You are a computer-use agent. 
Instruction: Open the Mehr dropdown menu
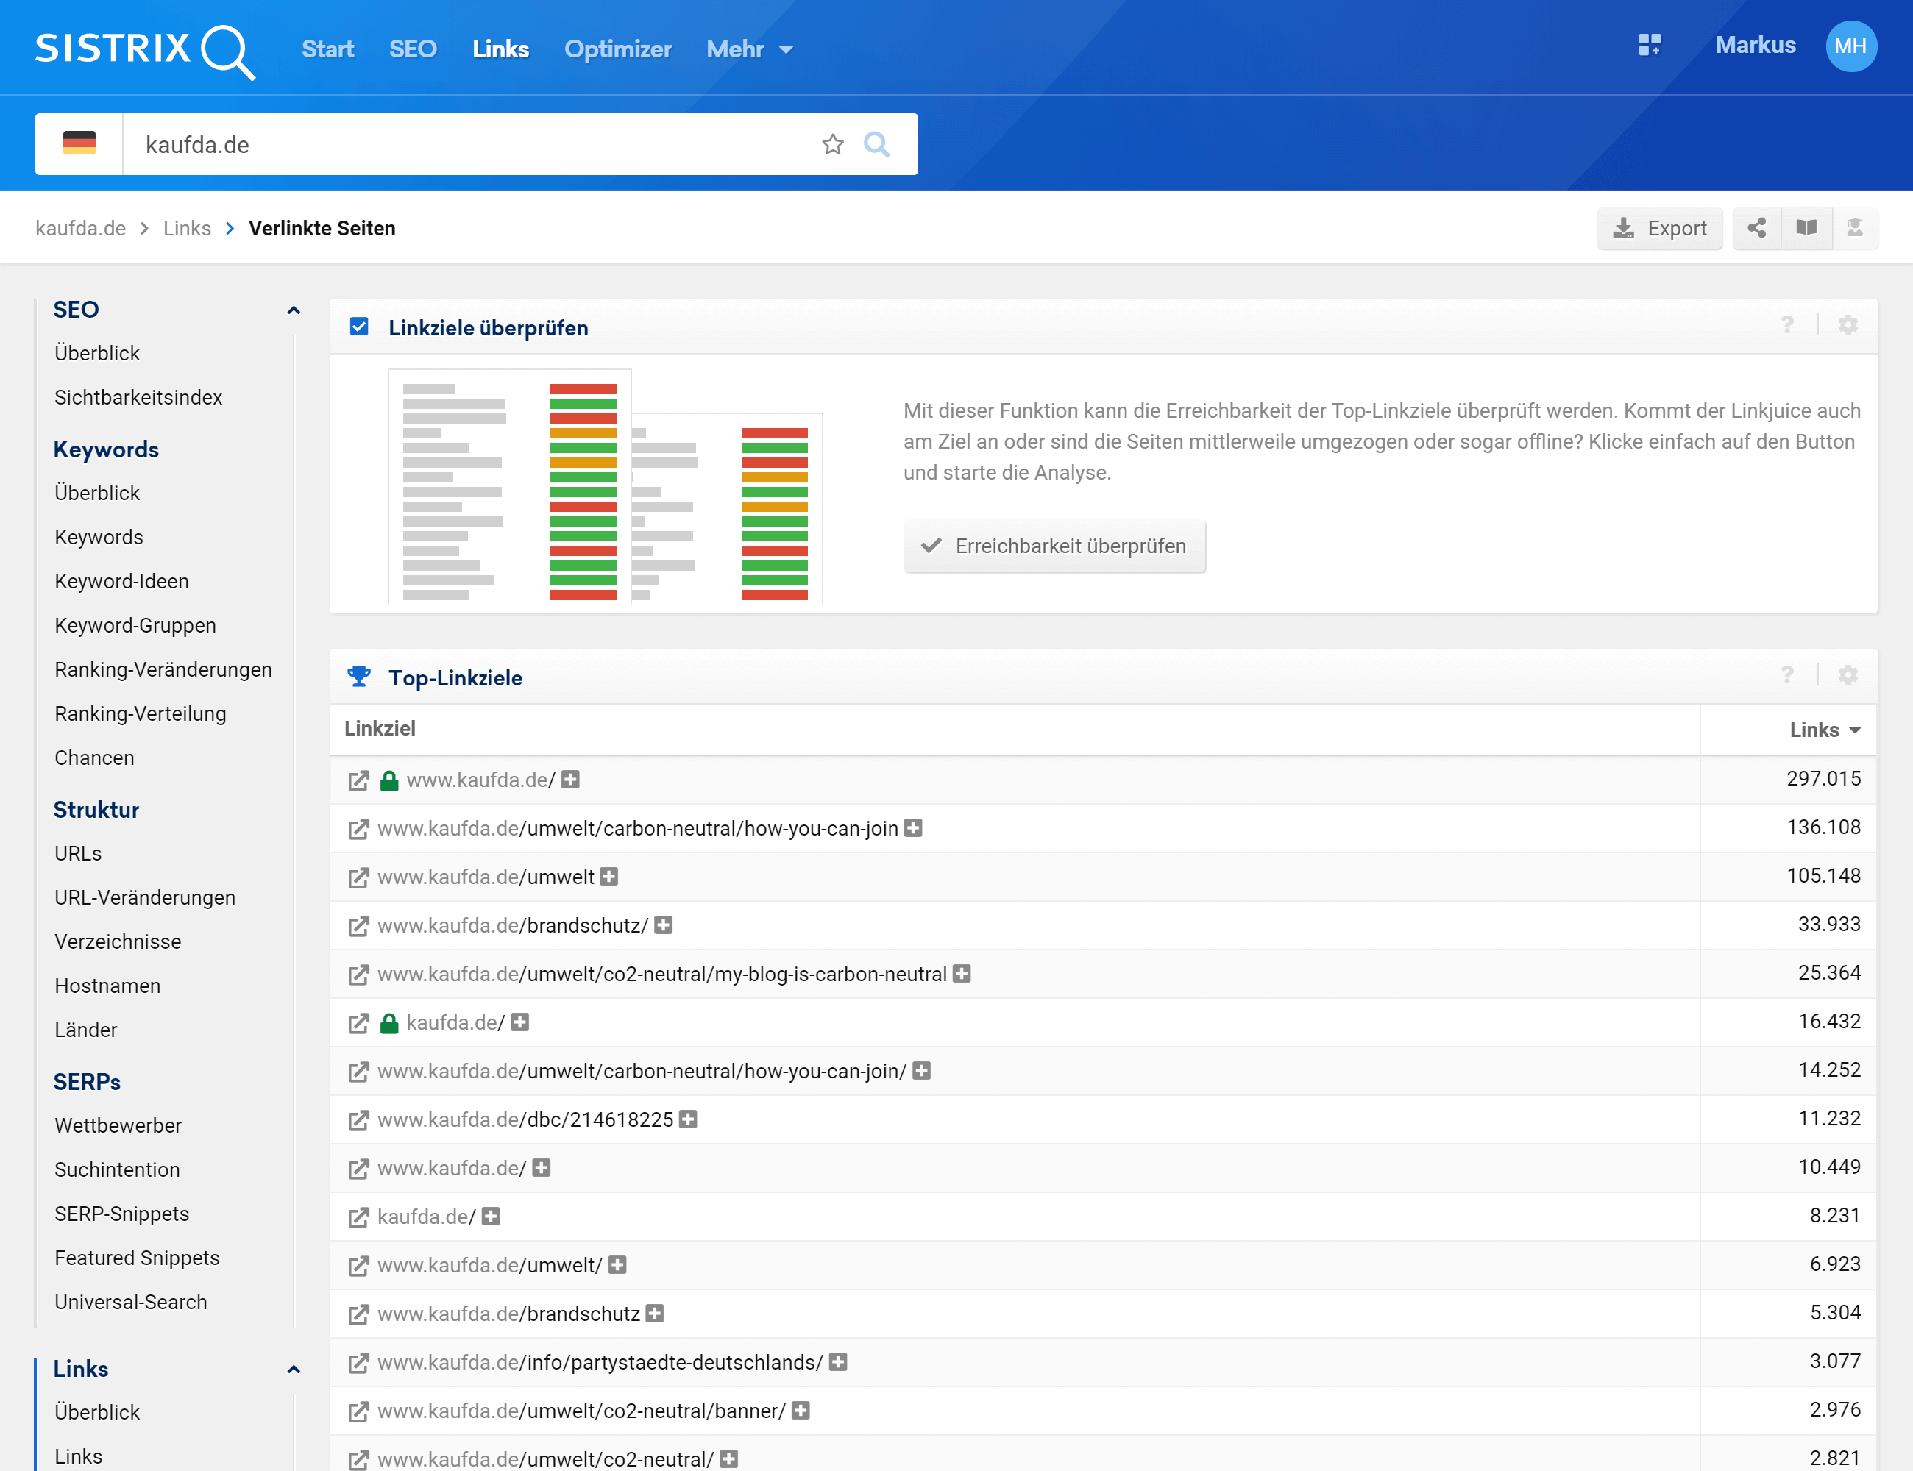[749, 49]
